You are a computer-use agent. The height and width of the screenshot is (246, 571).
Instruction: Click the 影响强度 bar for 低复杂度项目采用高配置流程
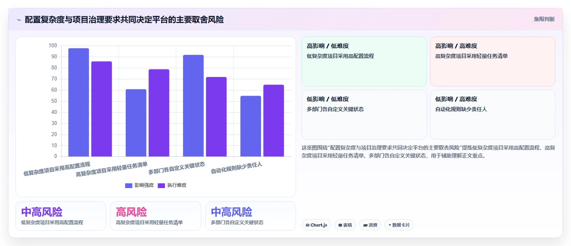coord(78,102)
